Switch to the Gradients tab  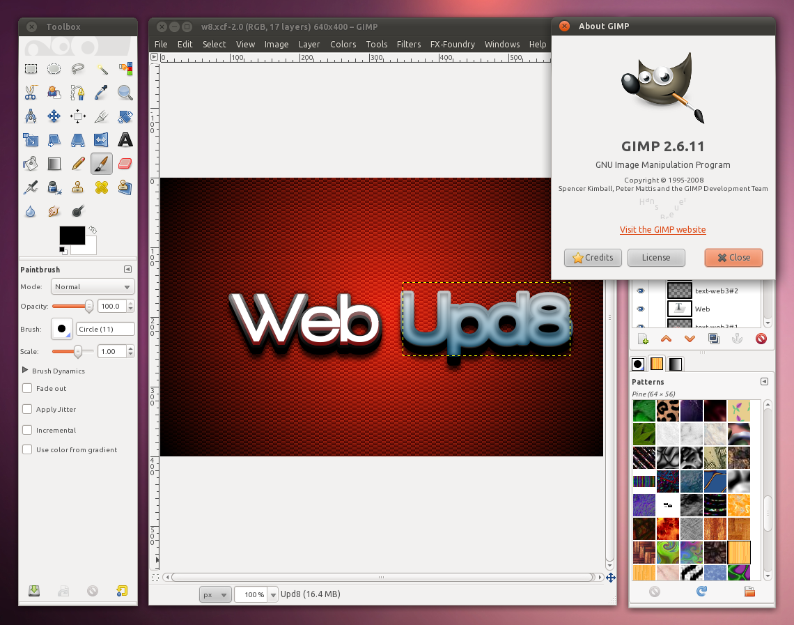point(675,364)
